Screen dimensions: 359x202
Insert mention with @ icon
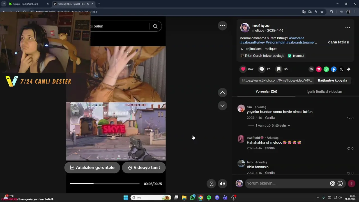pyautogui.click(x=333, y=183)
